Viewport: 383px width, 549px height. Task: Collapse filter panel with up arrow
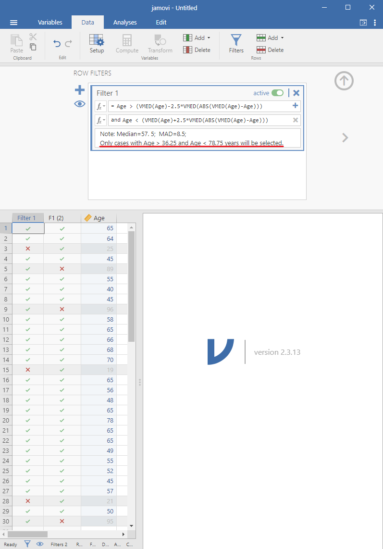tap(344, 81)
